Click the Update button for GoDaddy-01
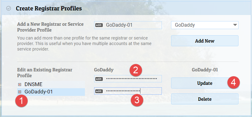 point(205,83)
